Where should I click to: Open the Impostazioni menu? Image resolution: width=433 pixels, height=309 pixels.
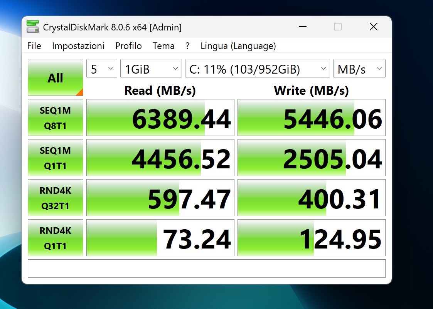coord(78,46)
